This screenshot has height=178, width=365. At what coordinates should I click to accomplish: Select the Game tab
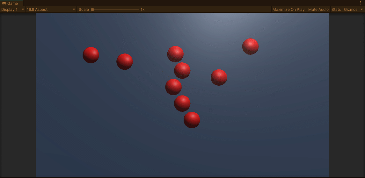(x=11, y=3)
